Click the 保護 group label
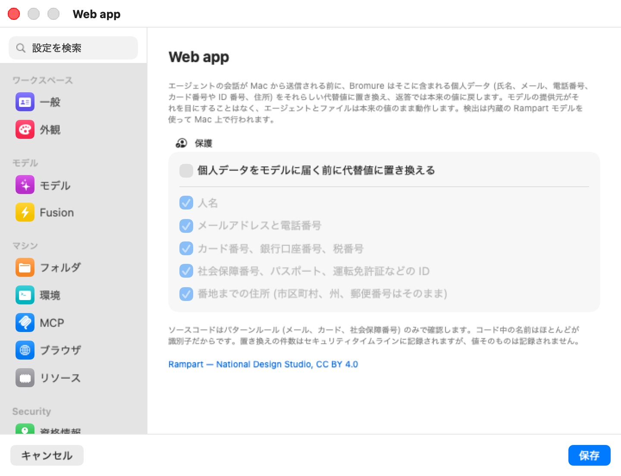This screenshot has width=621, height=476. pyautogui.click(x=204, y=143)
